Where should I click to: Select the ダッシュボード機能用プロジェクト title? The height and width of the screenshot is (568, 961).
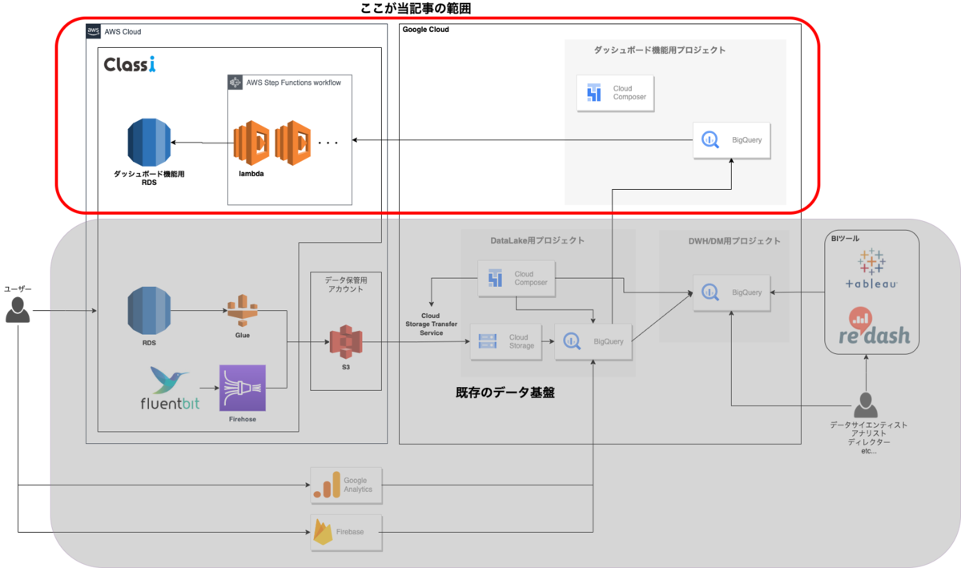pos(660,50)
